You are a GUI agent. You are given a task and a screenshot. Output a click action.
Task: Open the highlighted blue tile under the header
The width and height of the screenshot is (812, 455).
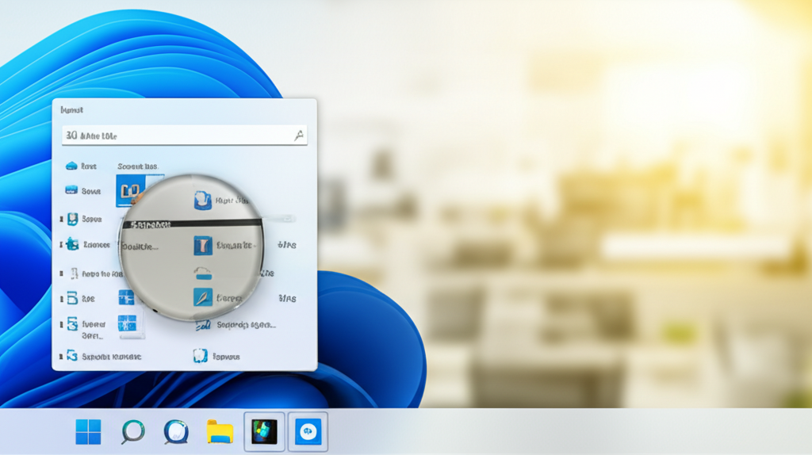click(x=129, y=190)
